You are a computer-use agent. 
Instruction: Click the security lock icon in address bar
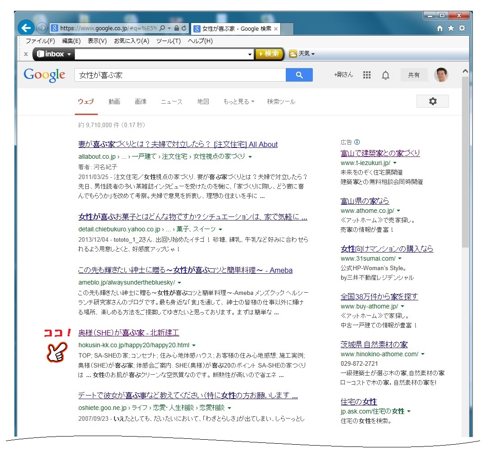pyautogui.click(x=177, y=28)
